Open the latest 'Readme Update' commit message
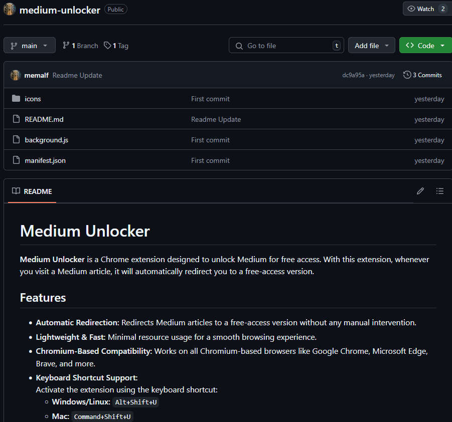 77,75
